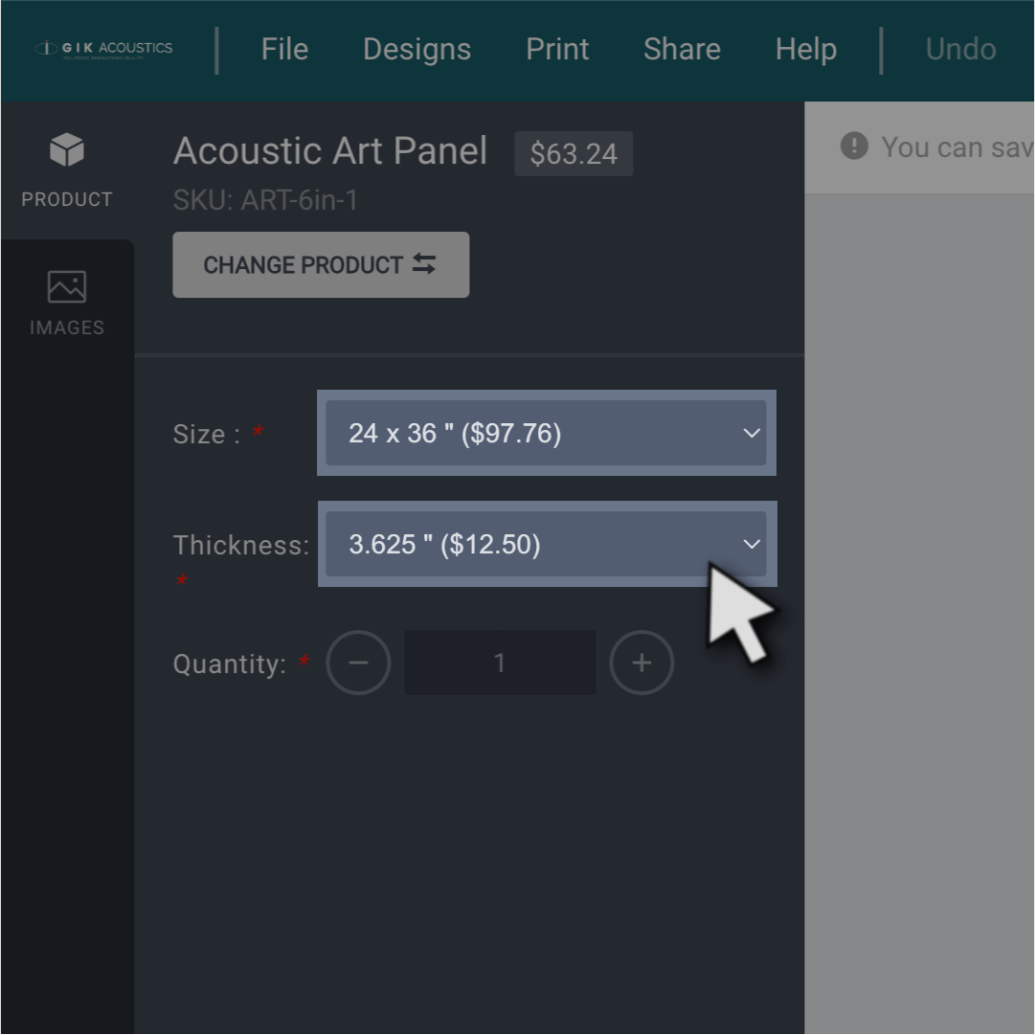The image size is (1035, 1035).
Task: Click the $63.24 price badge
Action: click(x=574, y=154)
